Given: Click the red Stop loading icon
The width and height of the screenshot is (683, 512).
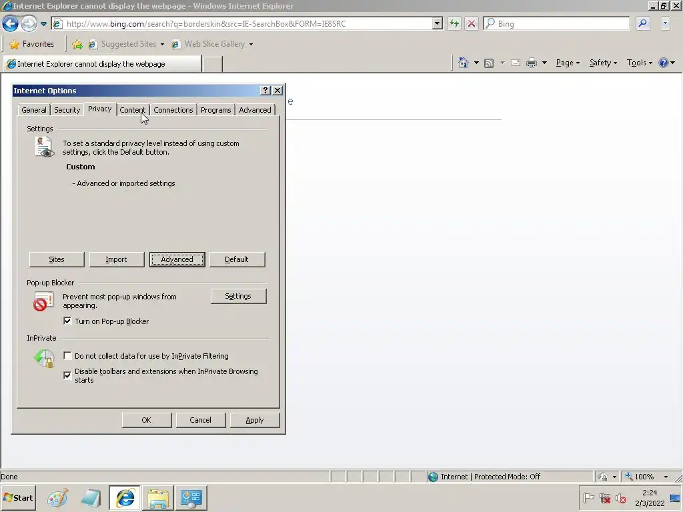Looking at the screenshot, I should (x=472, y=23).
